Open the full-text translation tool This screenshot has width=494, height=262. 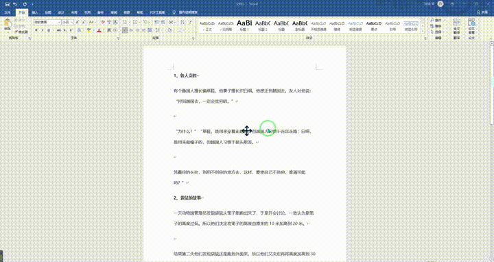point(456,27)
